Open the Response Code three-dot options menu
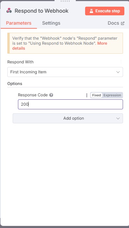This screenshot has height=228, width=129. [x=87, y=95]
